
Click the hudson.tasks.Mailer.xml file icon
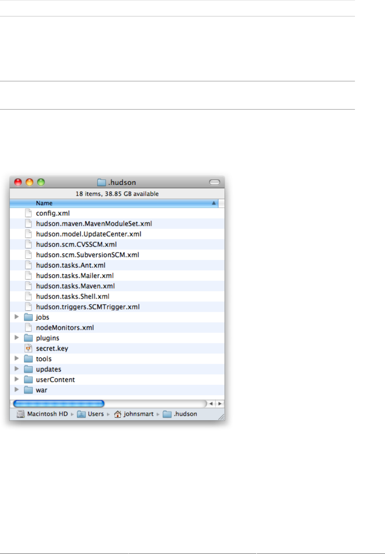(x=28, y=276)
